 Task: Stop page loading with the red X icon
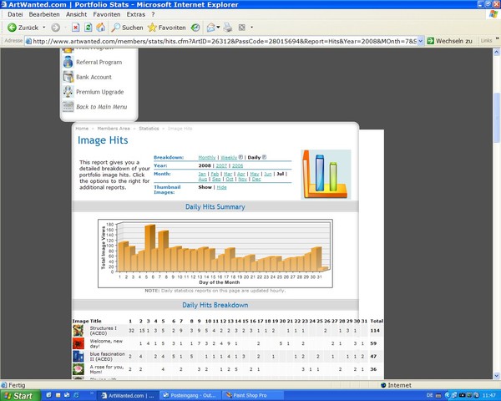tap(75, 28)
